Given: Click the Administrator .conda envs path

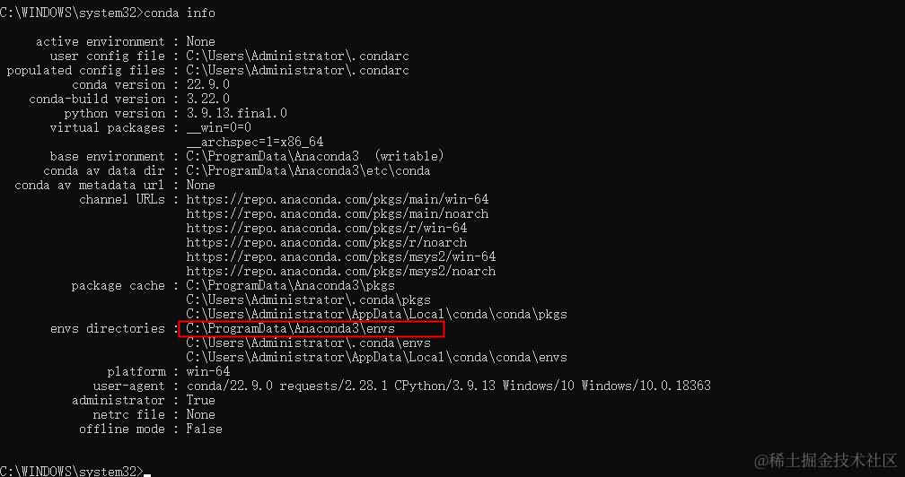Looking at the screenshot, I should tap(309, 343).
